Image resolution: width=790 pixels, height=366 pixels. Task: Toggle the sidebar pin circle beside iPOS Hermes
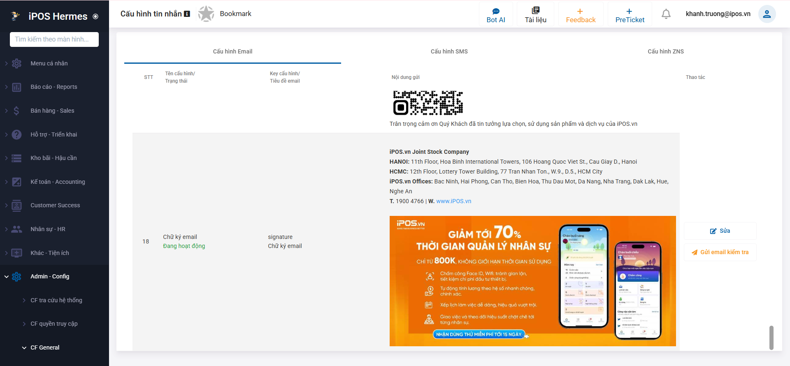(x=95, y=16)
